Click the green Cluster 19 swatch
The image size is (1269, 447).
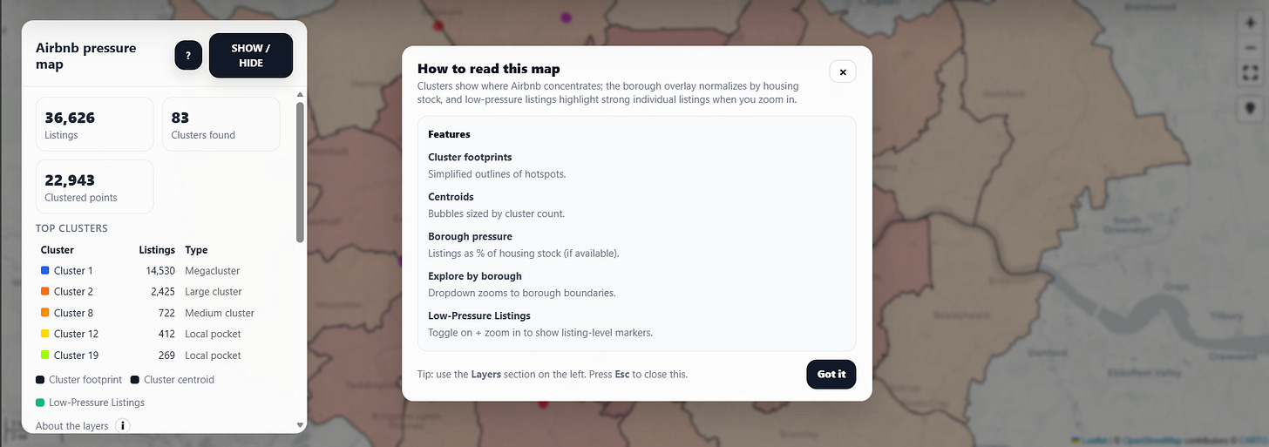(x=45, y=356)
